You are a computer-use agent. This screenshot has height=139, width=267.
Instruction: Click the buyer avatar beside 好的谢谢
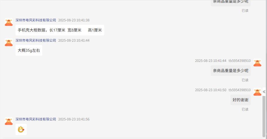(257, 92)
